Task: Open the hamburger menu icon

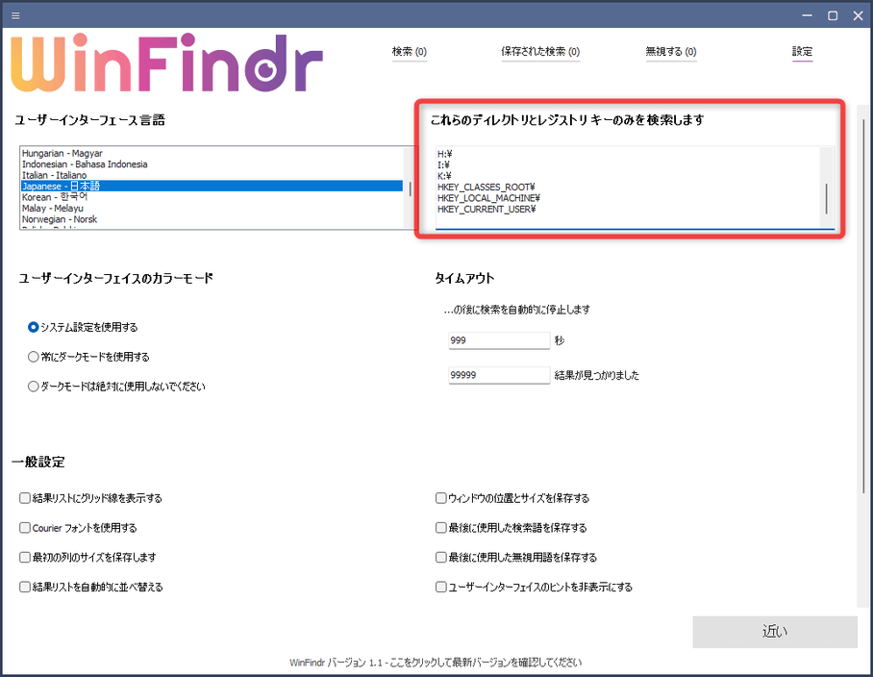Action: coord(15,15)
